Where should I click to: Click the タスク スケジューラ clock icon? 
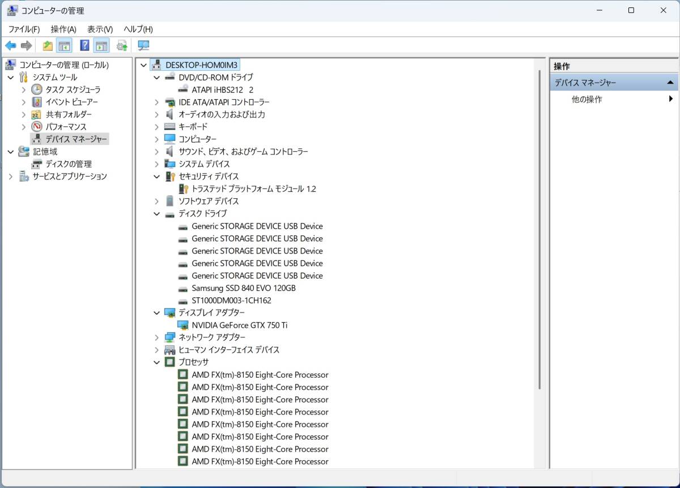(x=36, y=89)
